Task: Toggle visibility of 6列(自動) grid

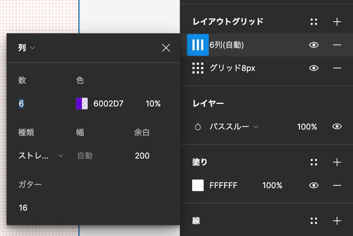Action: (313, 45)
